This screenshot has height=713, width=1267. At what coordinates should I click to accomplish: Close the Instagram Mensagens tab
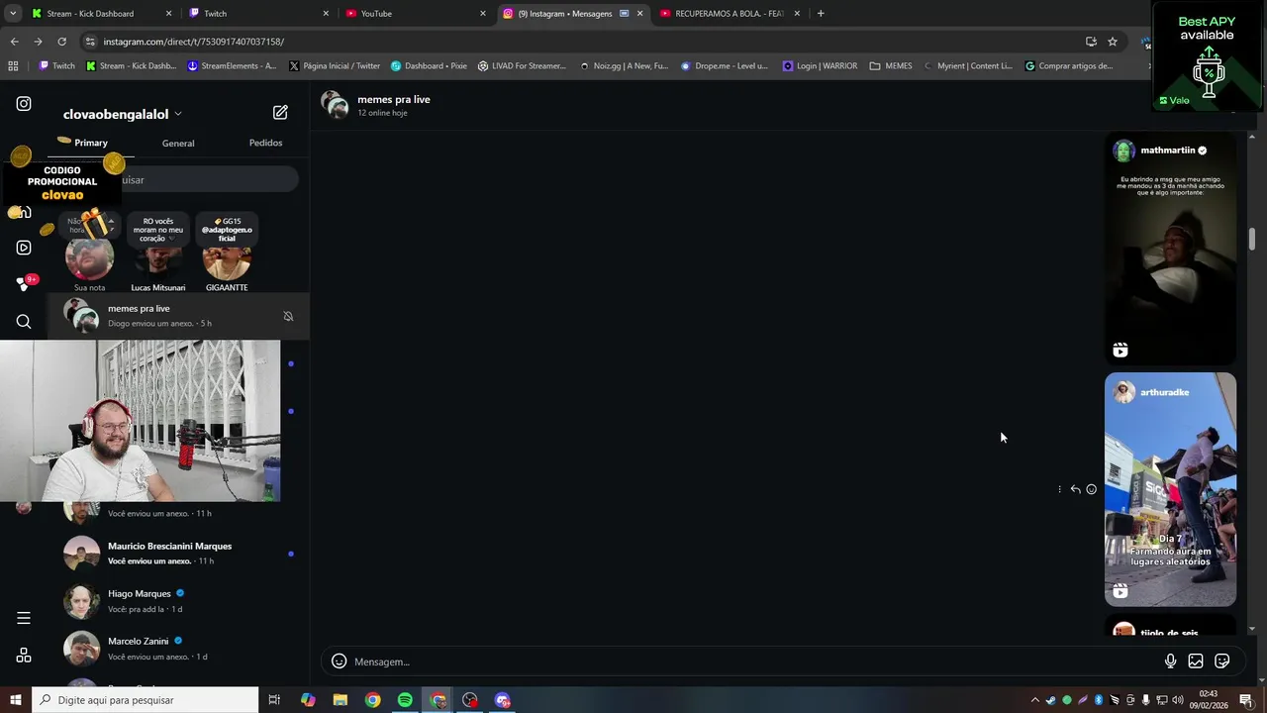640,14
